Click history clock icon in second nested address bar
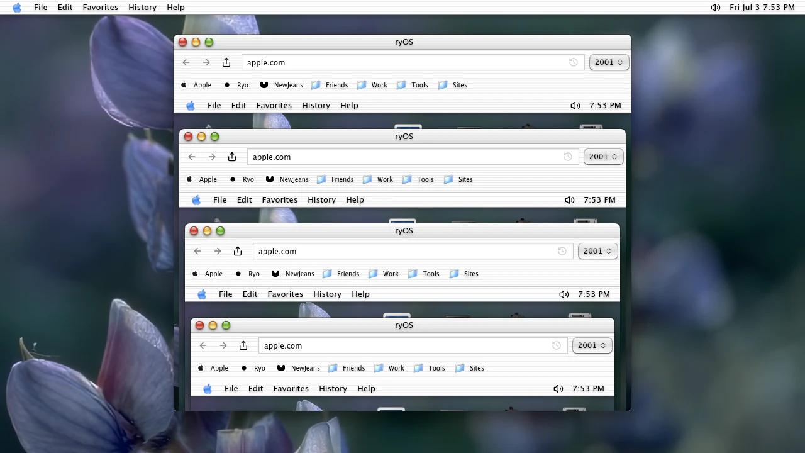 tap(567, 157)
